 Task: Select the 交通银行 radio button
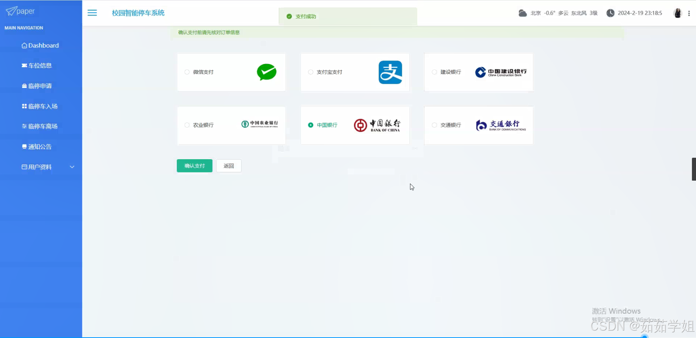[x=435, y=125]
